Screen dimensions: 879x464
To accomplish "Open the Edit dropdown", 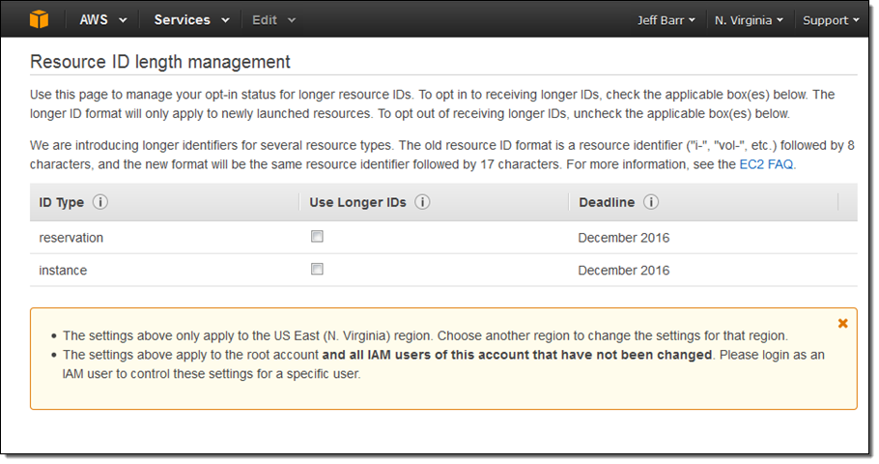I will pyautogui.click(x=273, y=19).
